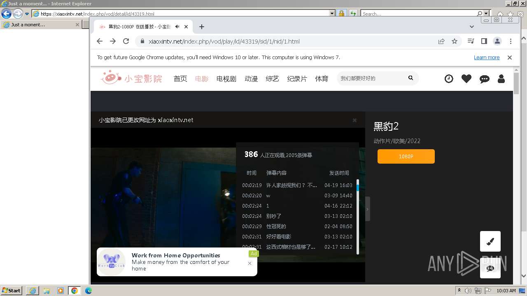Viewport: 527px width, 296px height.
Task: Open the Chrome side panel
Action: [484, 41]
